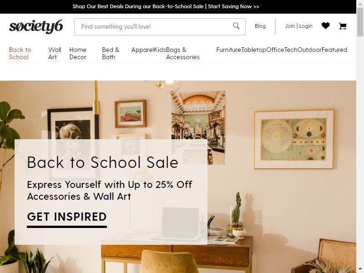
Task: Focus the search input field
Action: 156,27
